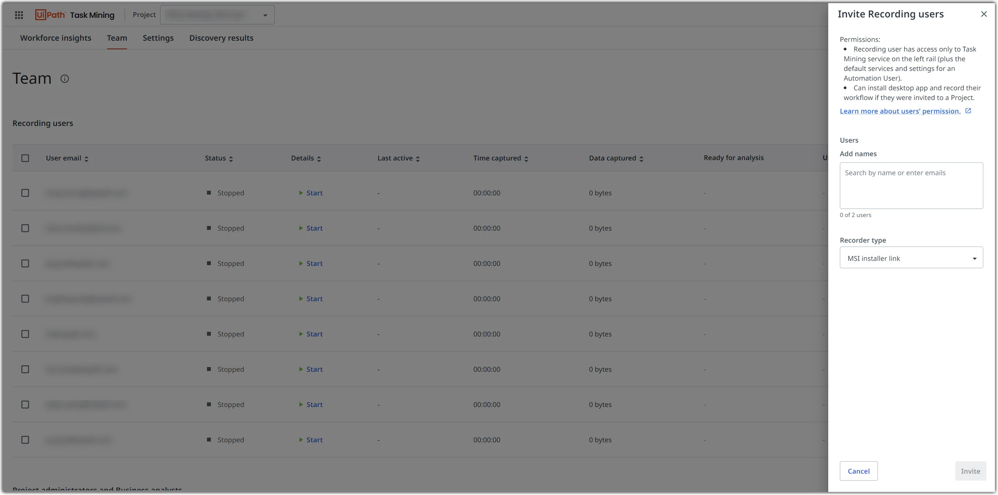Click the Invite Recording users panel title
998x495 pixels.
(x=891, y=14)
